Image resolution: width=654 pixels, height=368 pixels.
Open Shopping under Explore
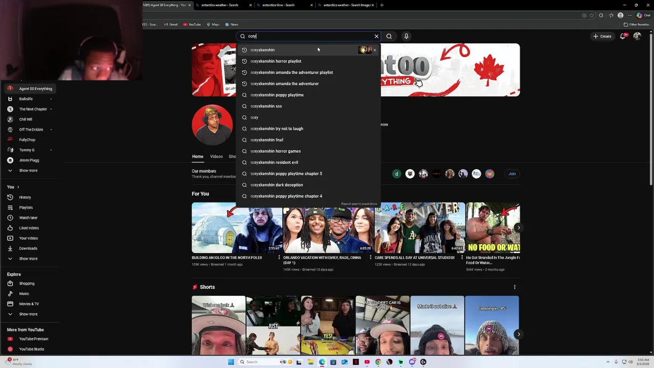[x=31, y=283]
